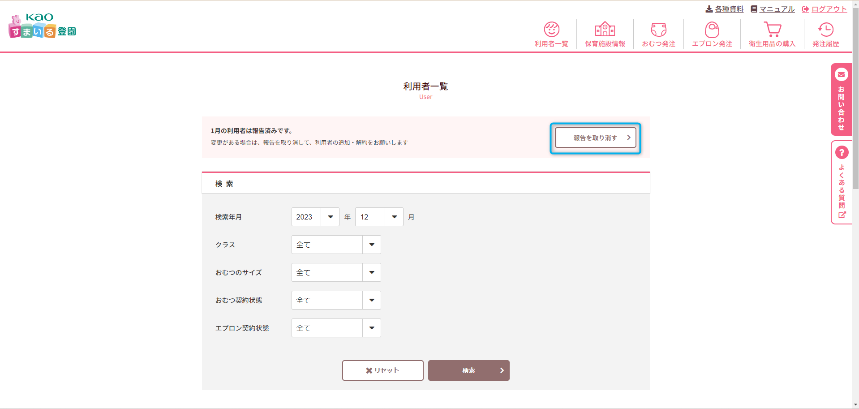Open the month dropdown showing 12

[379, 217]
